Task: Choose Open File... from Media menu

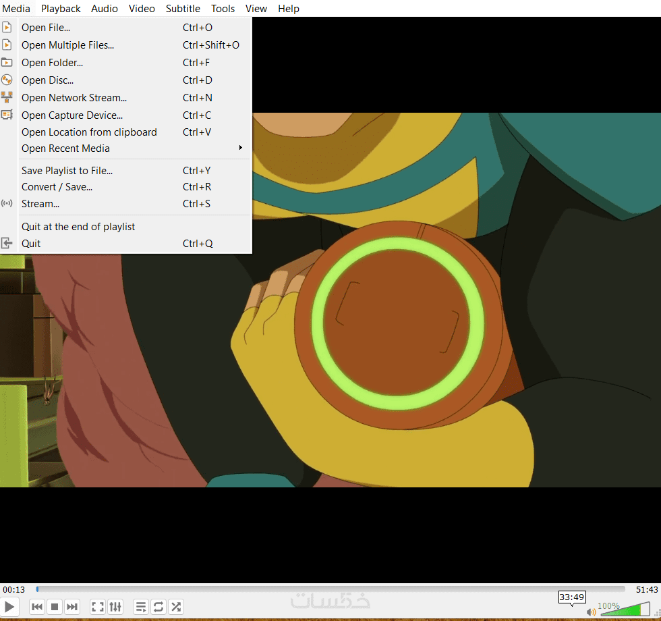Action: click(125, 28)
